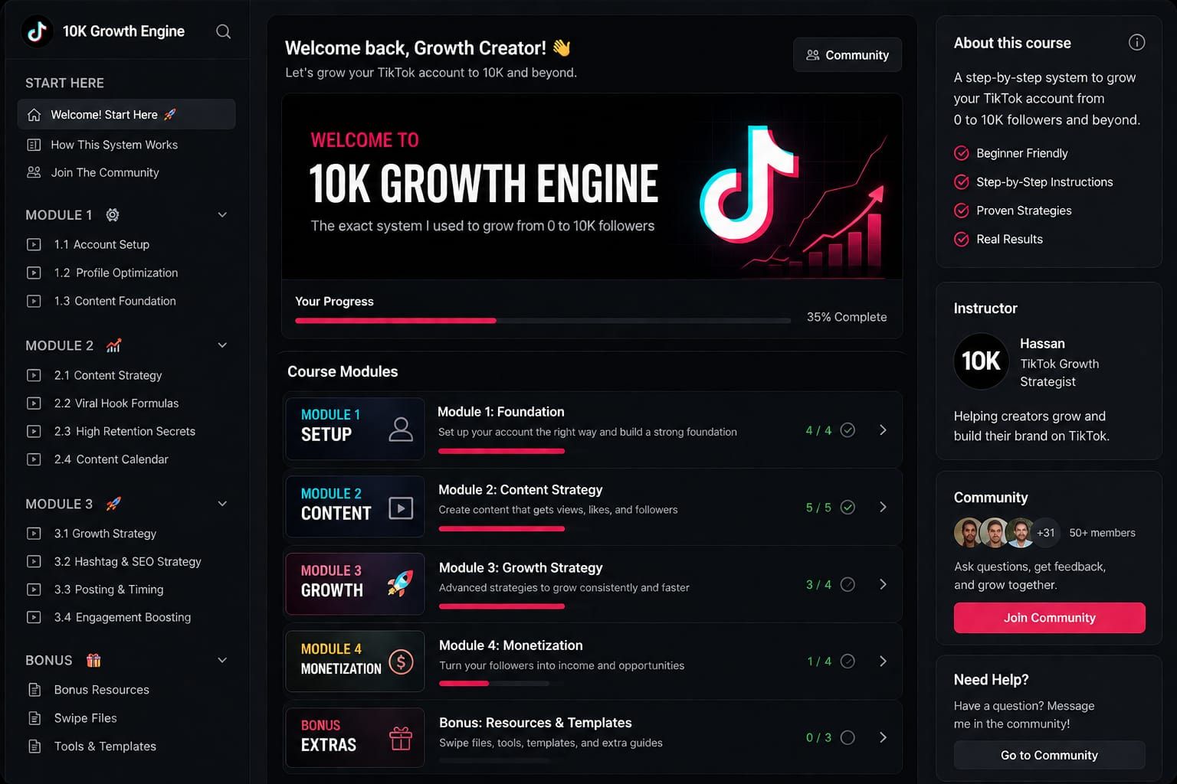Select Welcome! Start Here in sidebar

pyautogui.click(x=126, y=115)
